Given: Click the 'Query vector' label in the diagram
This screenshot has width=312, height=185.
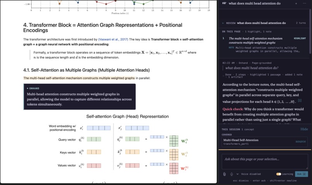Looking at the screenshot, I should [x=67, y=140].
